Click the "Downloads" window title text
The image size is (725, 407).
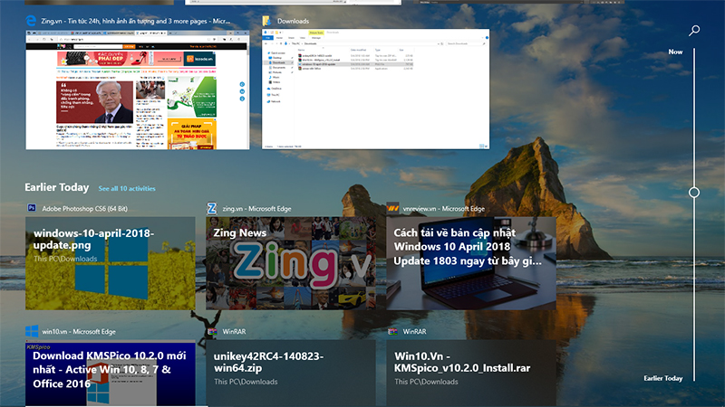pyautogui.click(x=293, y=21)
